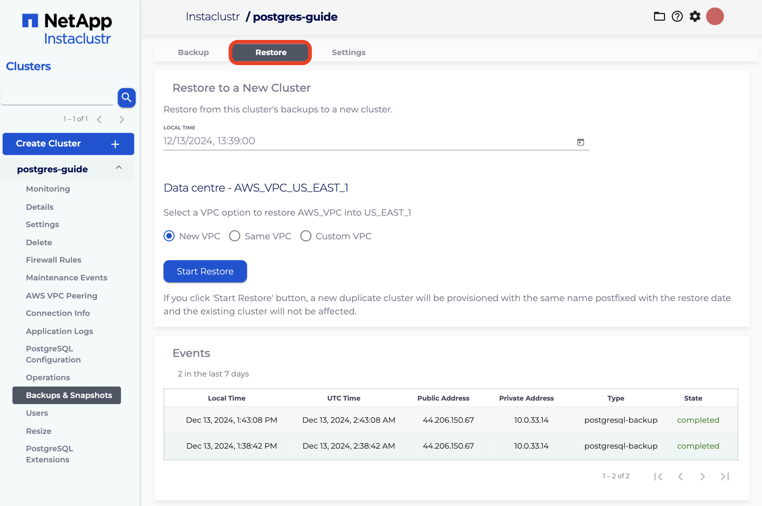
Task: Select the Same VPC option
Action: 235,236
